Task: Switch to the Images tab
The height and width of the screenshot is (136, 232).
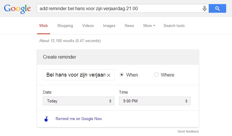Action: tap(109, 26)
